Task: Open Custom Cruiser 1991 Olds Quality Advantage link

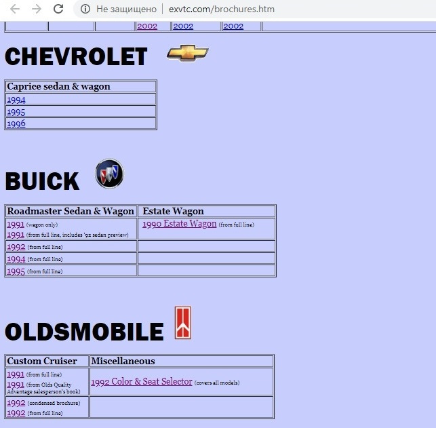Action: click(16, 385)
